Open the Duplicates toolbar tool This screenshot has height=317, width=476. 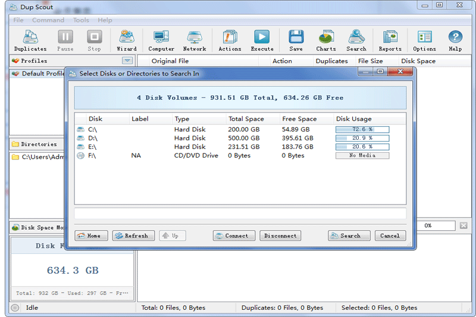click(30, 40)
